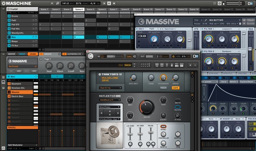Select the Scene 4 tab
The image size is (256, 151).
[x=79, y=9]
